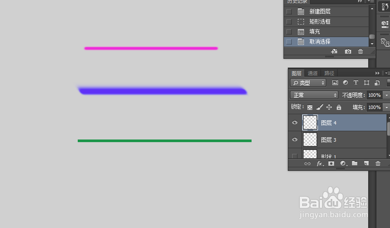390x228 pixels.
Task: Create a new layer group folder
Action: pos(355,163)
